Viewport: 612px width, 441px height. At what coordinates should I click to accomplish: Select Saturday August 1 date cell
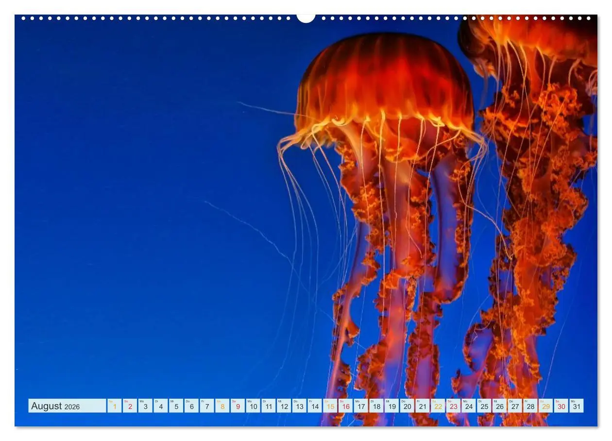pos(115,406)
